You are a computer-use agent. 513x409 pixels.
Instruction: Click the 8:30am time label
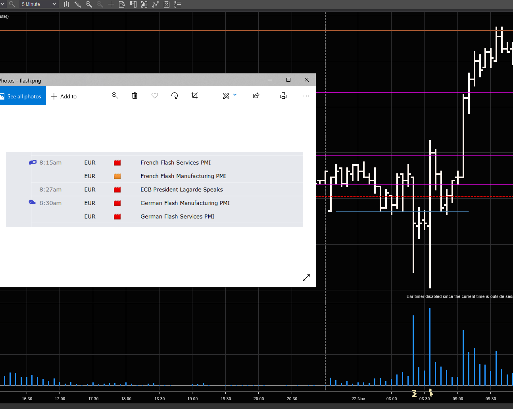(x=50, y=203)
